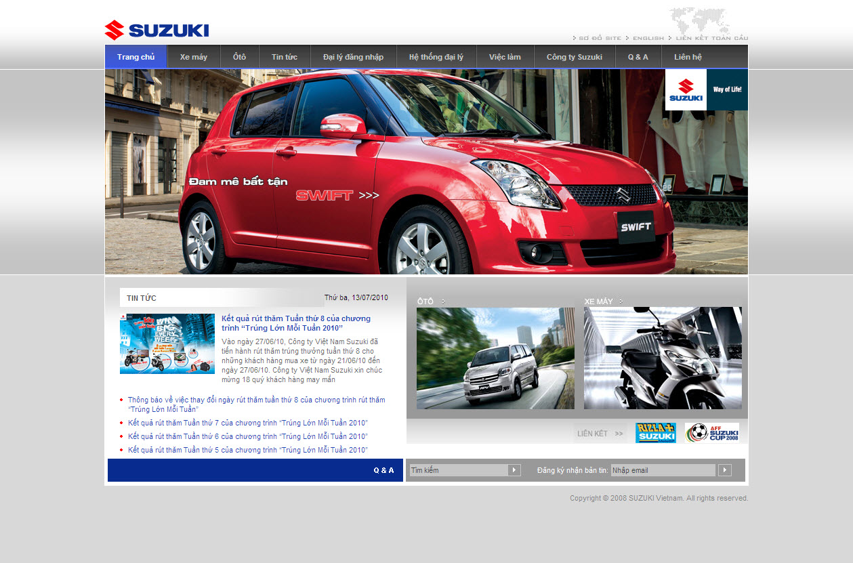Open notice about changing Tuần thứ 8 draw date
The width and height of the screenshot is (853, 563).
[x=256, y=404]
